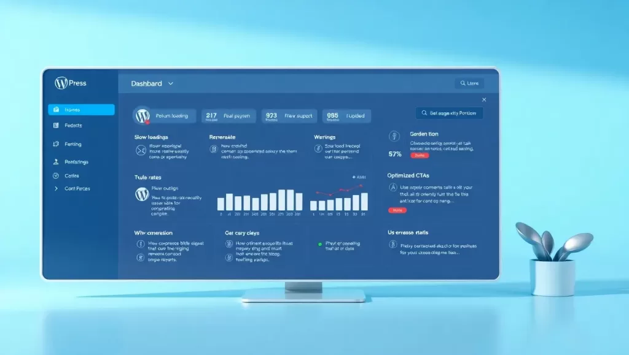This screenshot has width=629, height=355.
Task: Click the red button under Optimized CTAs
Action: (397, 210)
